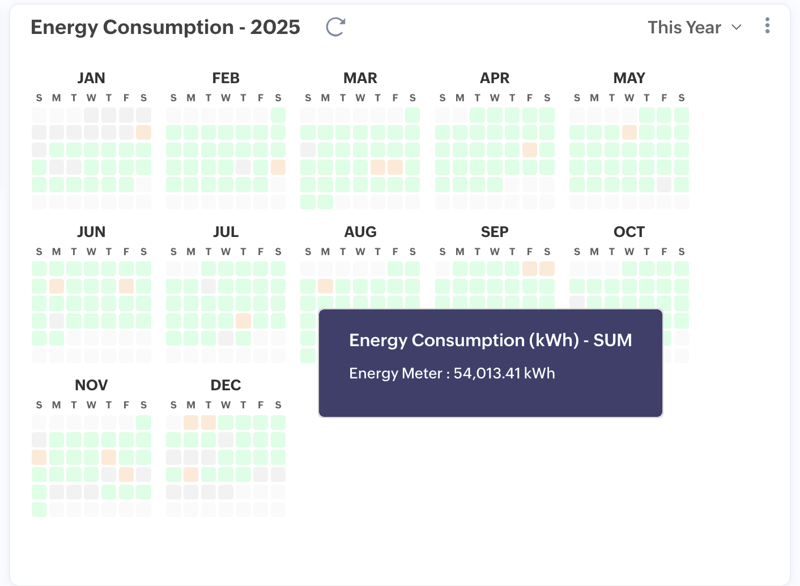Click the chevron next to This Year
This screenshot has height=586, width=800.
coord(737,27)
